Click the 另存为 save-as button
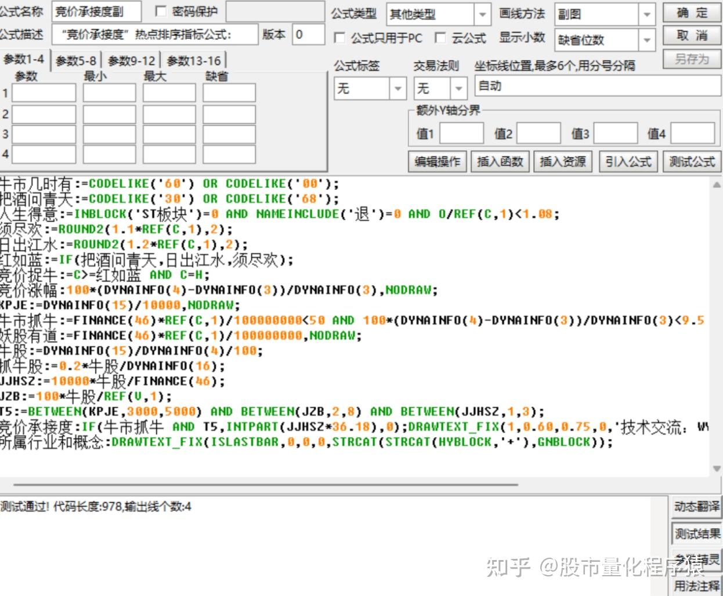Image resolution: width=723 pixels, height=596 pixels. click(x=692, y=59)
